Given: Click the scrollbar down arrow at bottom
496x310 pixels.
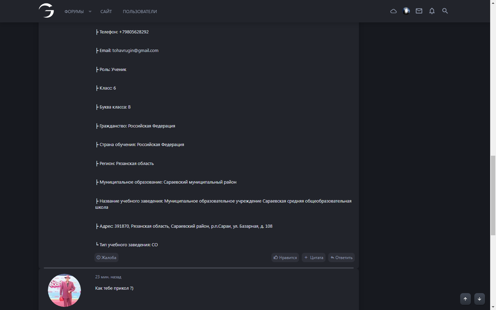Looking at the screenshot, I should coord(493,307).
